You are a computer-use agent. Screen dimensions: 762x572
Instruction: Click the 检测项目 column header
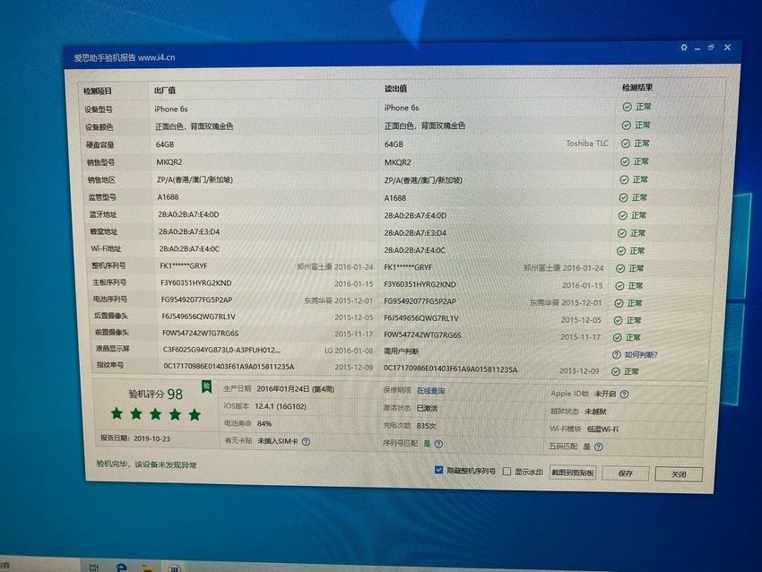click(97, 91)
